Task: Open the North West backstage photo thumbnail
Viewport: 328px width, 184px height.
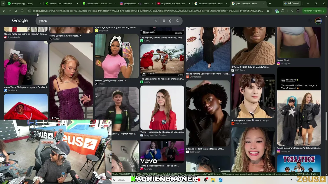Action: (299, 107)
